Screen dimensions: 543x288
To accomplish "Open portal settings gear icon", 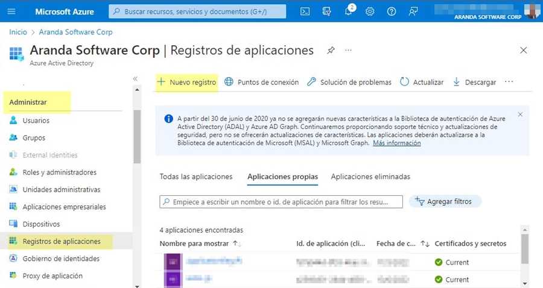I will 370,11.
